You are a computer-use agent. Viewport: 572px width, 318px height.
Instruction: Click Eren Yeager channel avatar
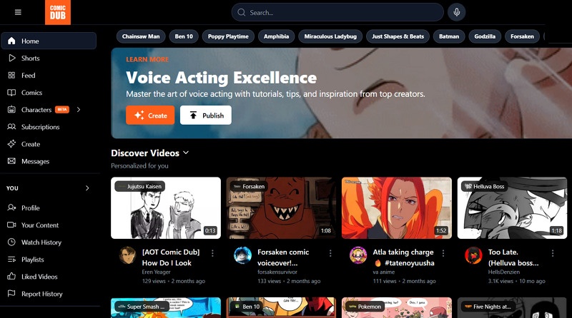click(128, 255)
